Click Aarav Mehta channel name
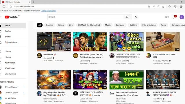The height and width of the screenshot is (104, 185). click(x=157, y=99)
